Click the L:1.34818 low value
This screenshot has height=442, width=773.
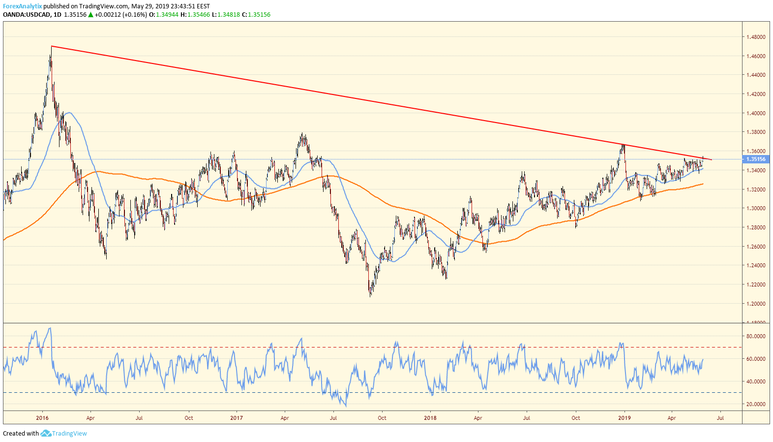pos(226,15)
